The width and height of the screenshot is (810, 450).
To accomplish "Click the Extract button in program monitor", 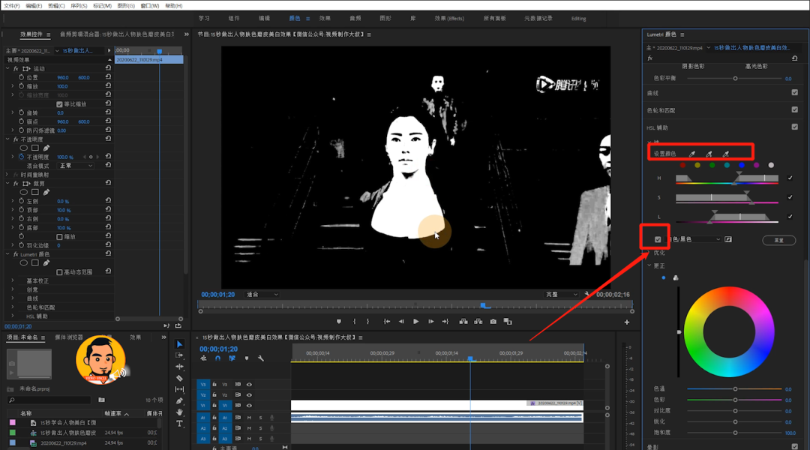I will pyautogui.click(x=478, y=321).
